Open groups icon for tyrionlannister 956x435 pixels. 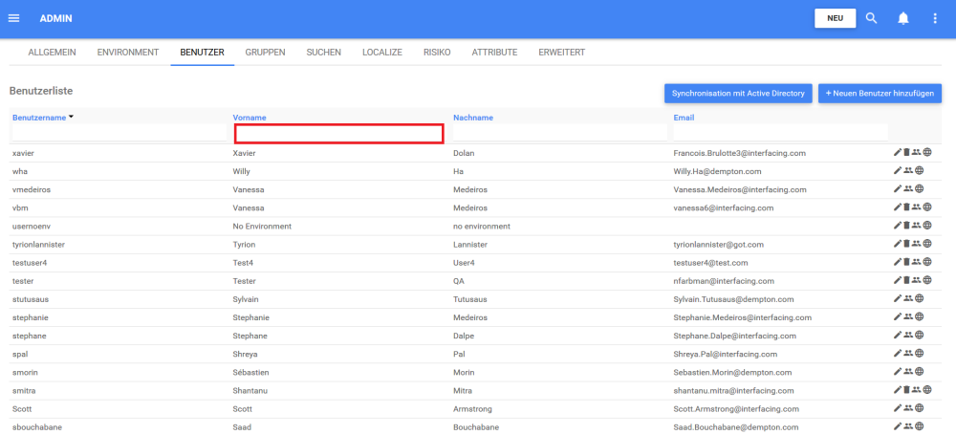(x=916, y=244)
